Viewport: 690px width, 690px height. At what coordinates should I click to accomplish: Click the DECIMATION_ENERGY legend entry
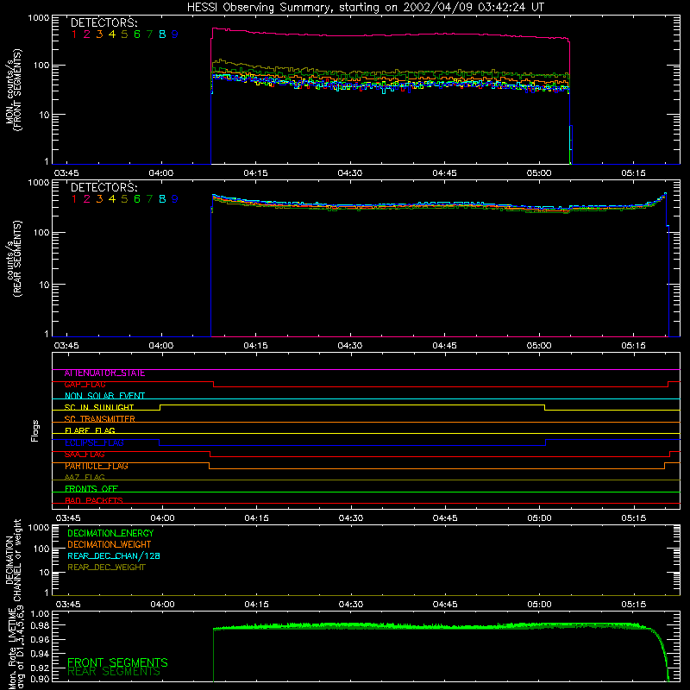[110, 533]
